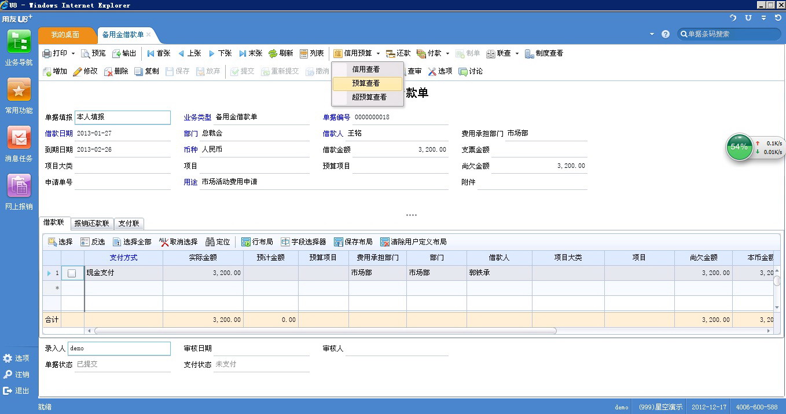Click the 单据填报 field showing 本人填报

[x=123, y=117]
